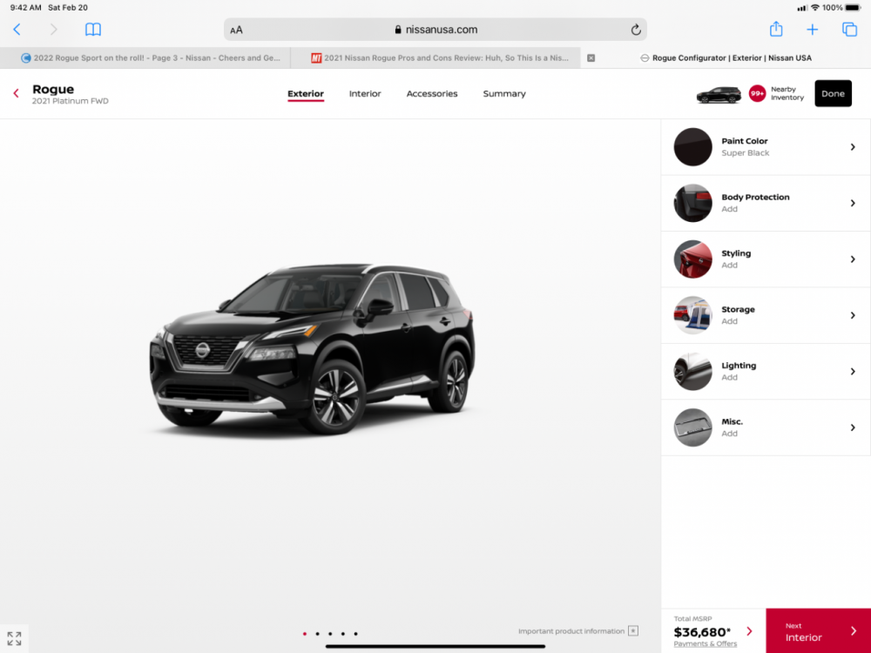Screen dimensions: 871x653
Task: Add a new tab with the plus icon
Action: click(812, 30)
